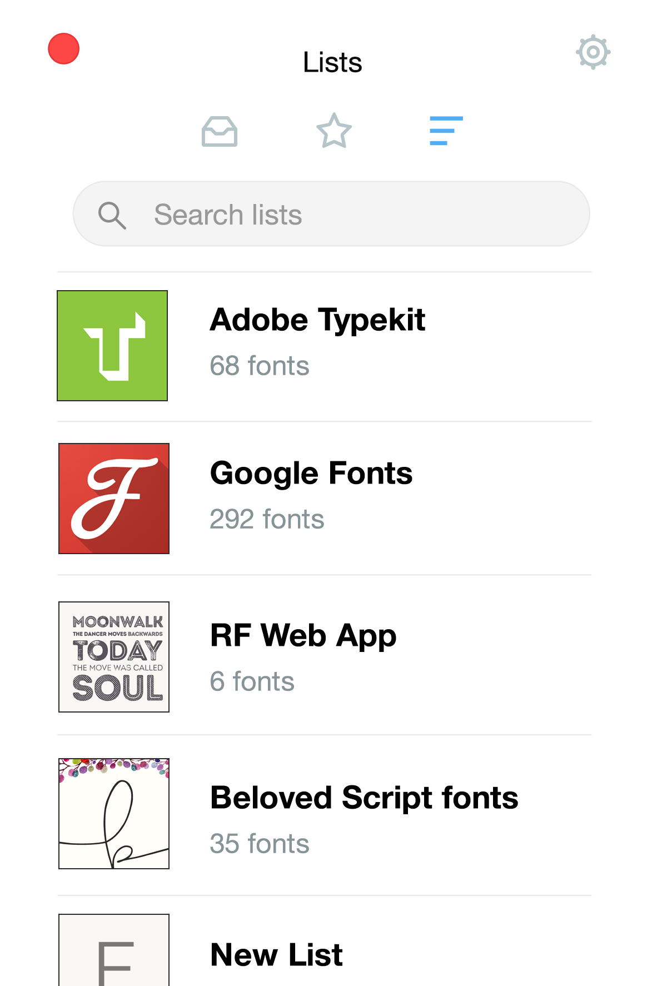This screenshot has width=667, height=986.
Task: Click the Moonwalk Today Soul thumbnail
Action: pos(113,656)
